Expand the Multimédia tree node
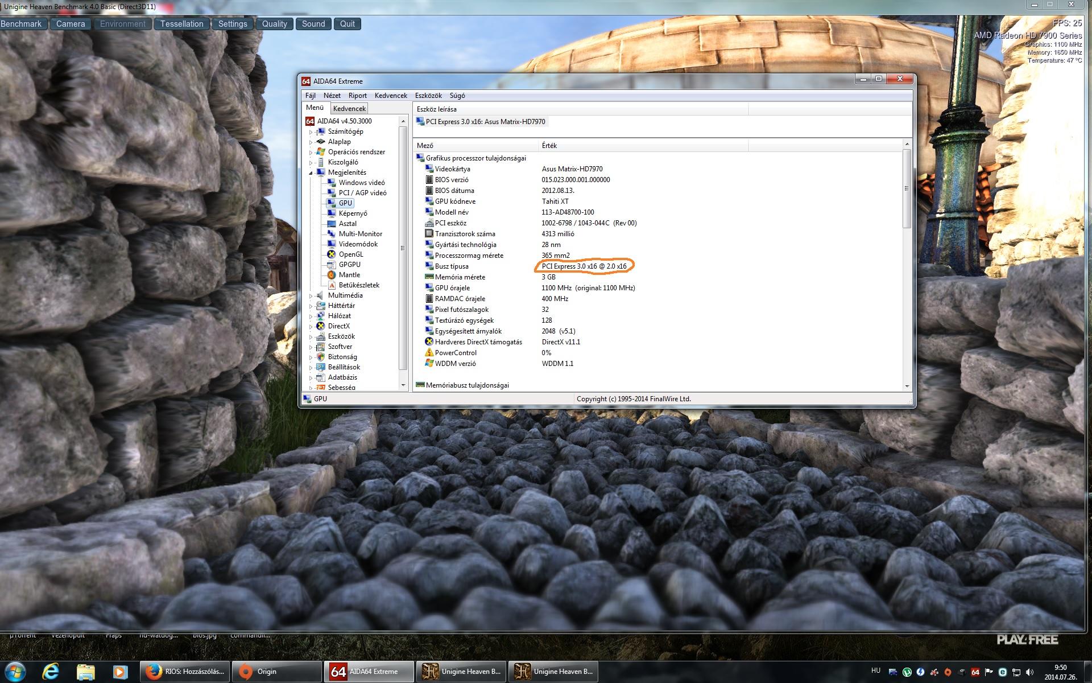 (x=311, y=296)
